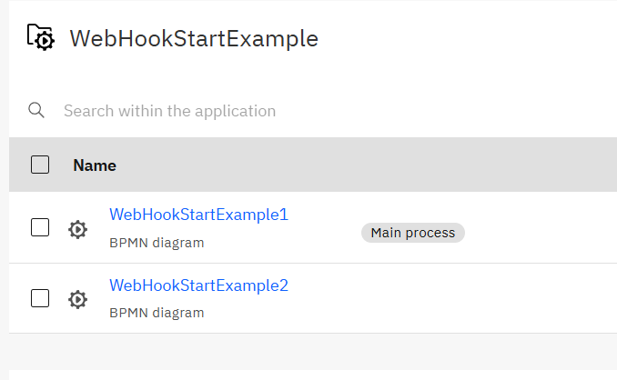Image resolution: width=617 pixels, height=380 pixels.
Task: Click the process application folder icon
Action: (x=40, y=37)
